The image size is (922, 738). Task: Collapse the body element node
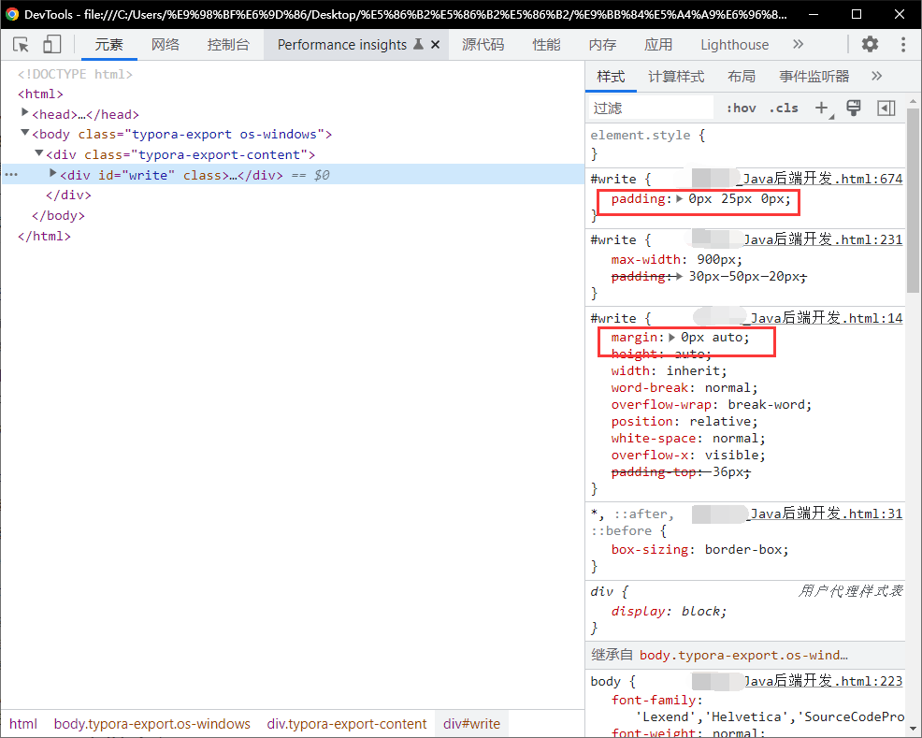(24, 133)
